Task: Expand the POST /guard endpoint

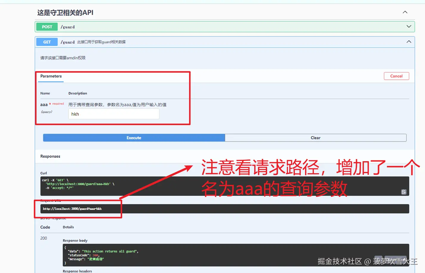Action: coord(409,26)
